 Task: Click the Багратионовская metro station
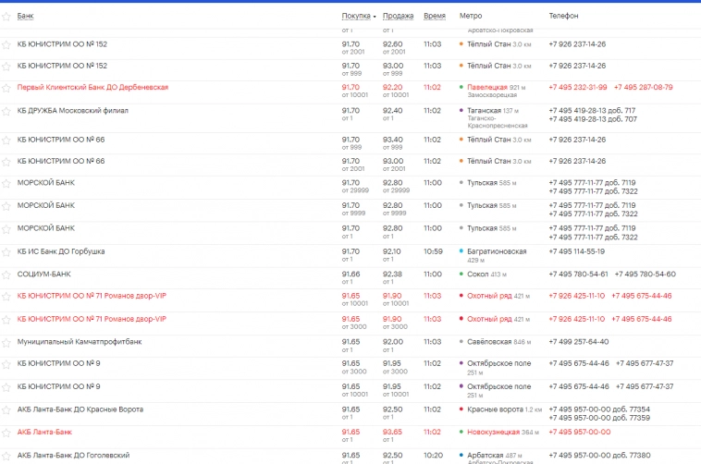point(497,250)
